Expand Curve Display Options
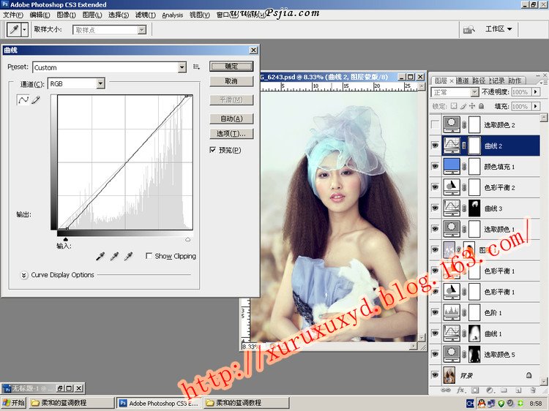 (x=24, y=275)
